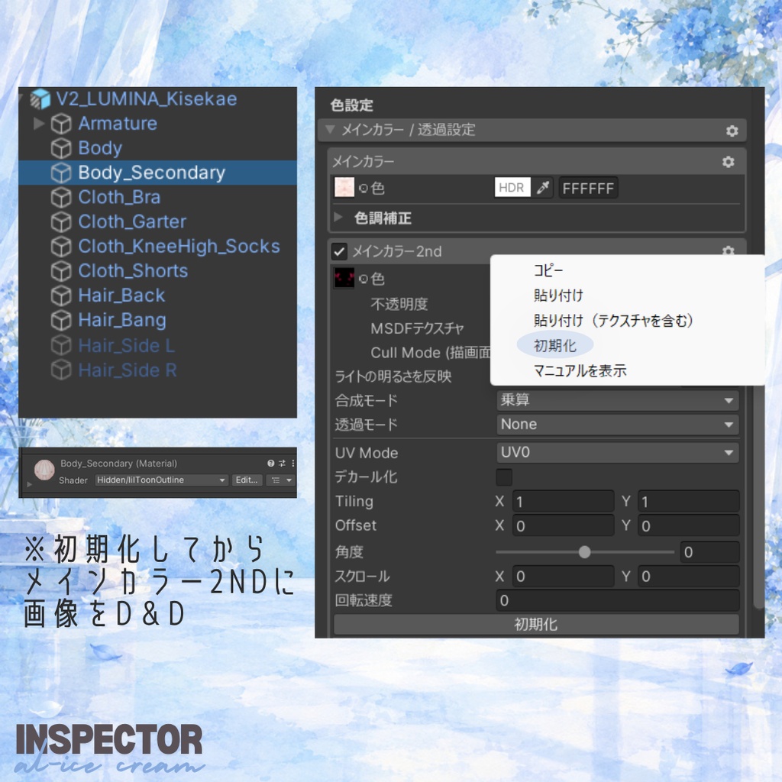
Task: Click the Cloth_KneeHigh_Socks cube icon
Action: click(x=61, y=246)
